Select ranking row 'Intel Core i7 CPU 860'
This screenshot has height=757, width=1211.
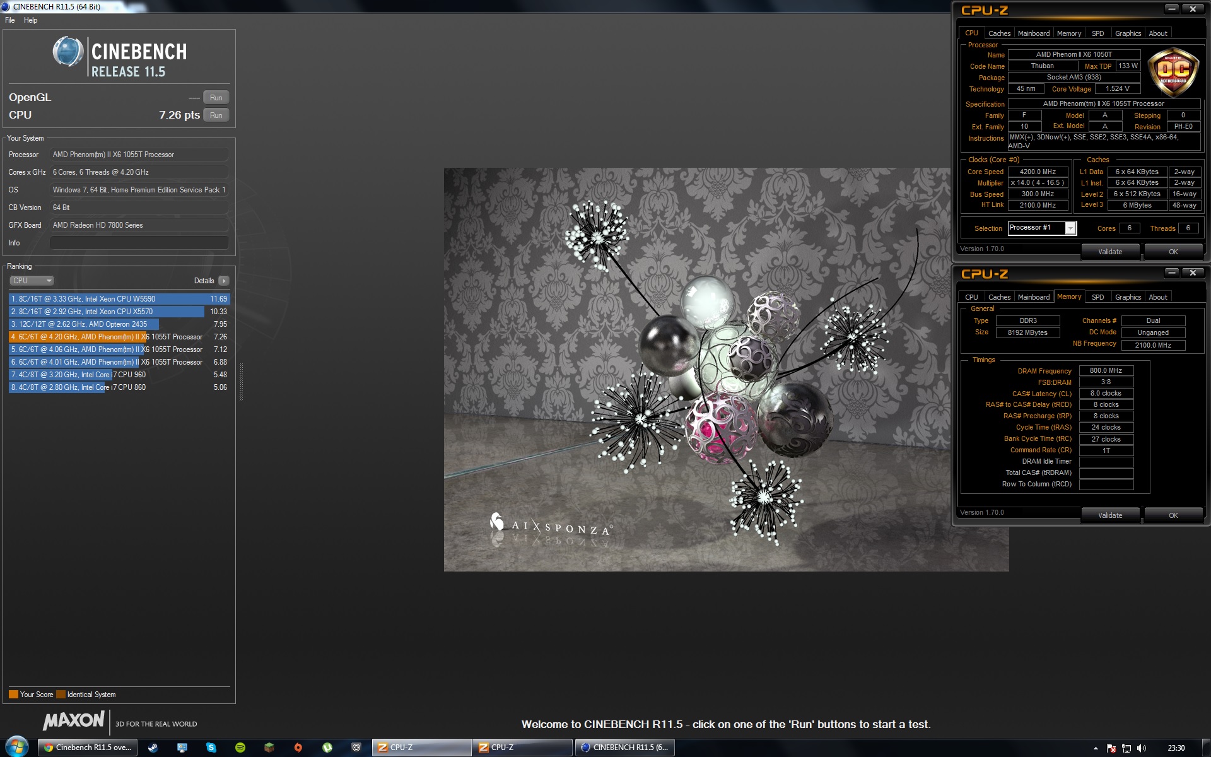(119, 387)
